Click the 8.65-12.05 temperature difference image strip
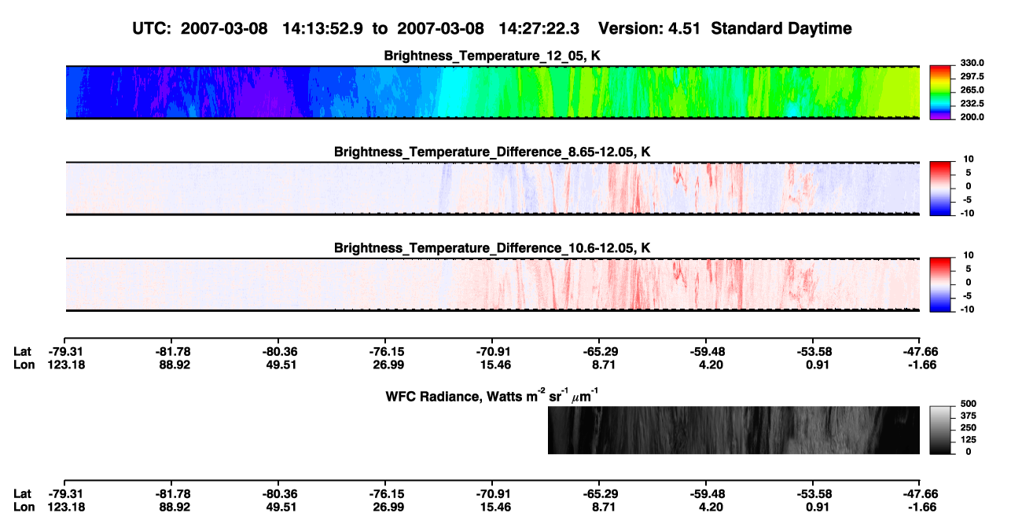Screen dimensions: 1022x524 point(492,189)
